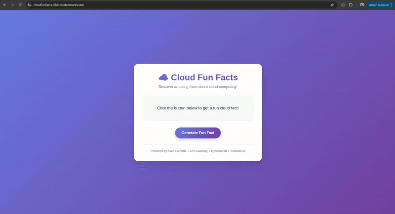The height and width of the screenshot is (214, 395).
Task: Click the fun fact prompt text box
Action: (198, 108)
